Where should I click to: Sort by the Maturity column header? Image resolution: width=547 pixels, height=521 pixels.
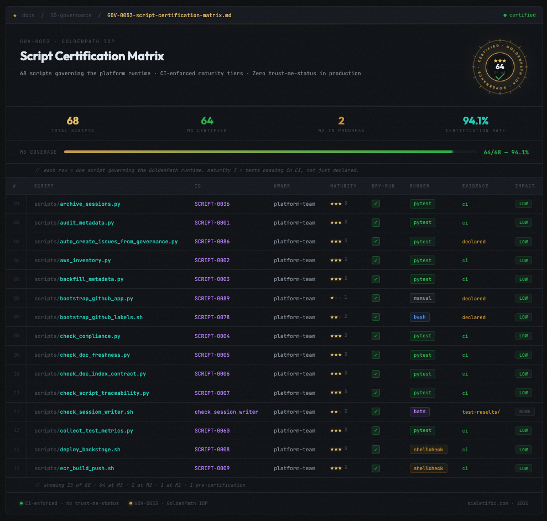(x=343, y=186)
